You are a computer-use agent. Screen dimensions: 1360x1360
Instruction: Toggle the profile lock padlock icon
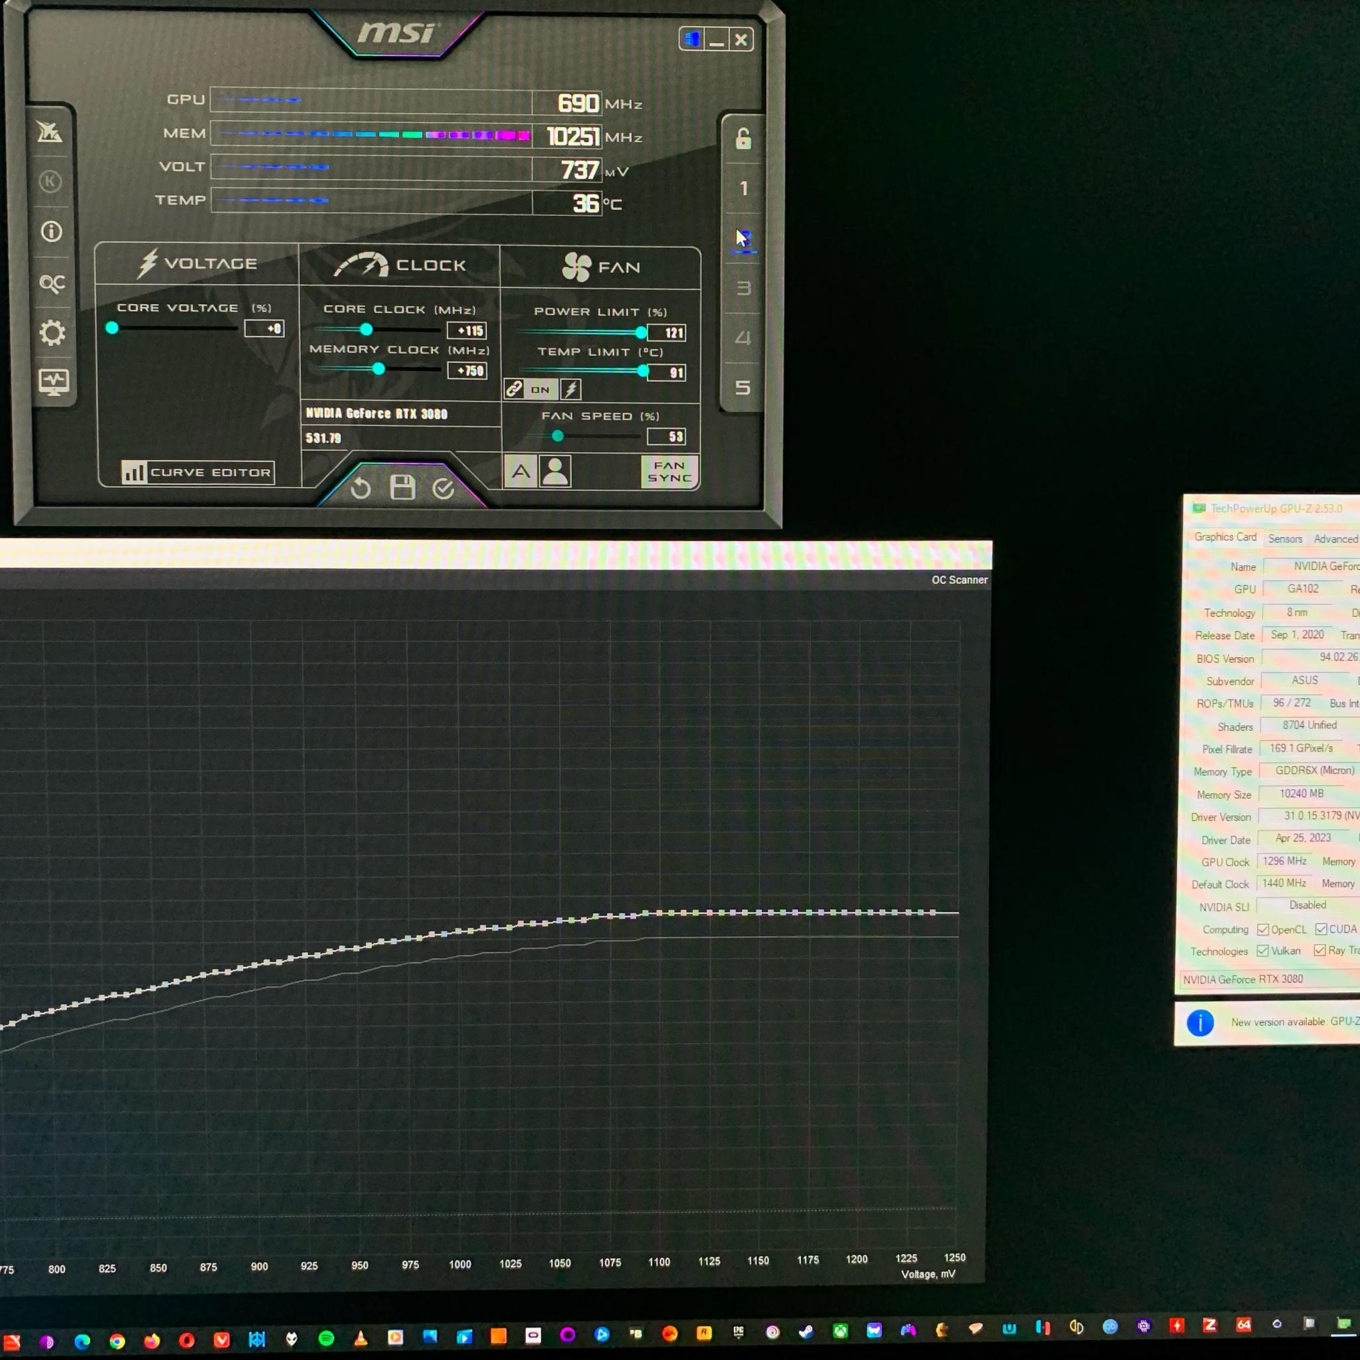743,138
